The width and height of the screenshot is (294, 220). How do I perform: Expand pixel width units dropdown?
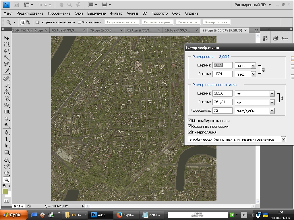pyautogui.click(x=253, y=66)
